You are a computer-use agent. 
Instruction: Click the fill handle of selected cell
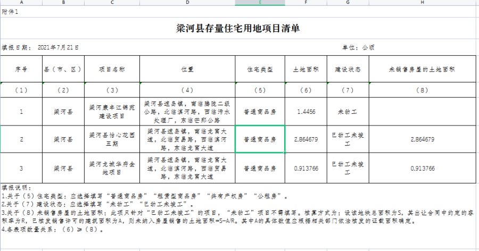(x=285, y=153)
